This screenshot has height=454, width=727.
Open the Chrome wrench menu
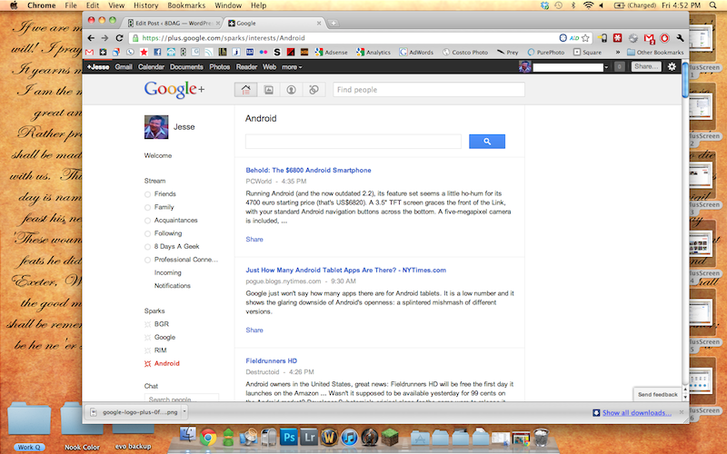pyautogui.click(x=680, y=38)
